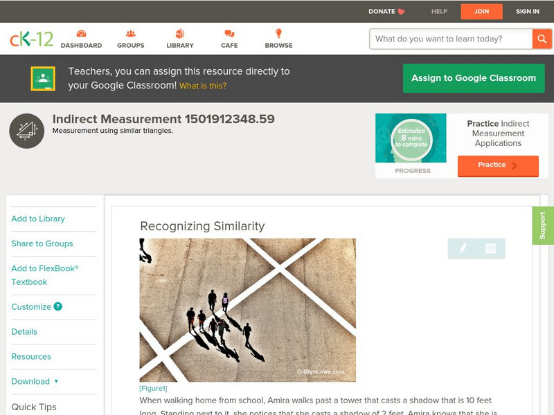The image size is (554, 415).
Task: Expand the Download dropdown arrow
Action: coord(56,381)
